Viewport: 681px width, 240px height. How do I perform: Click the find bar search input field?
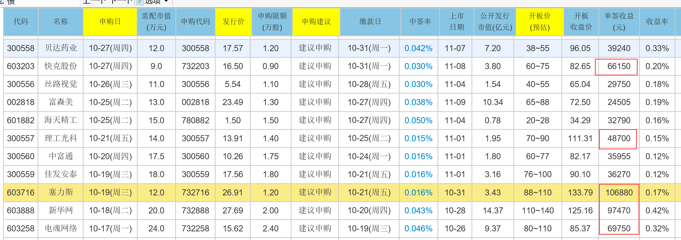point(42,2)
